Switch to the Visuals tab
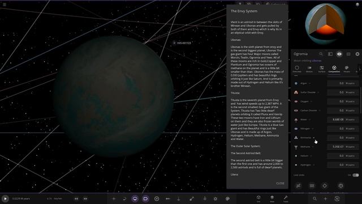This screenshot has height=204, width=362. 347,69
